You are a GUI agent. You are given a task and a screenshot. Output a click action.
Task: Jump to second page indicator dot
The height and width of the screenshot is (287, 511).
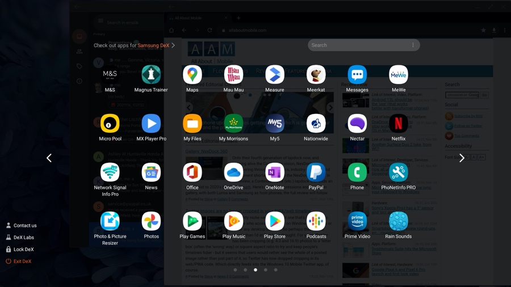(x=245, y=270)
